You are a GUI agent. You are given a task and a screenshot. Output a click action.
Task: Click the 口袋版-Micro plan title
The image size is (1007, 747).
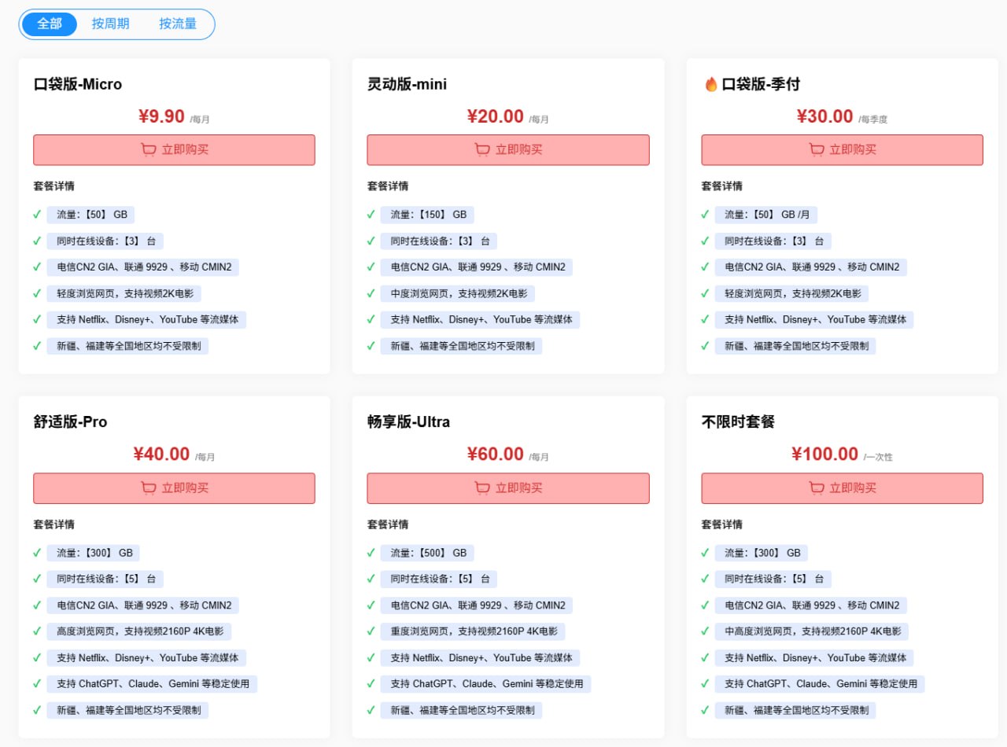point(78,84)
